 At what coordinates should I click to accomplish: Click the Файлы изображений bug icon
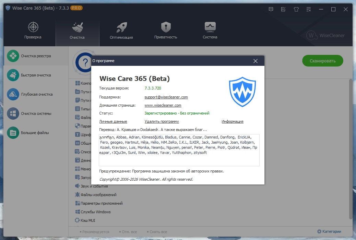77,195
